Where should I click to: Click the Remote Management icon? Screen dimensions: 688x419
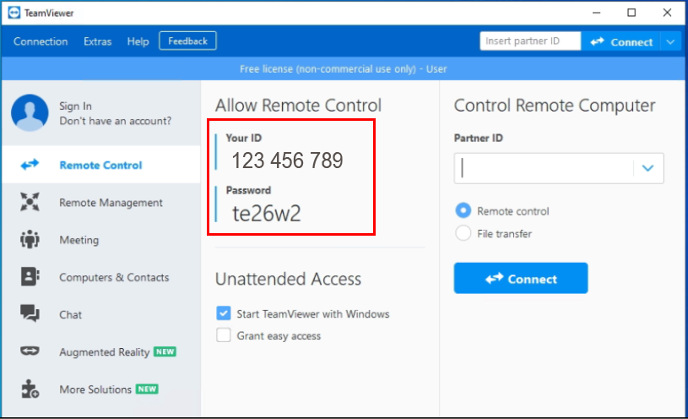(x=30, y=202)
